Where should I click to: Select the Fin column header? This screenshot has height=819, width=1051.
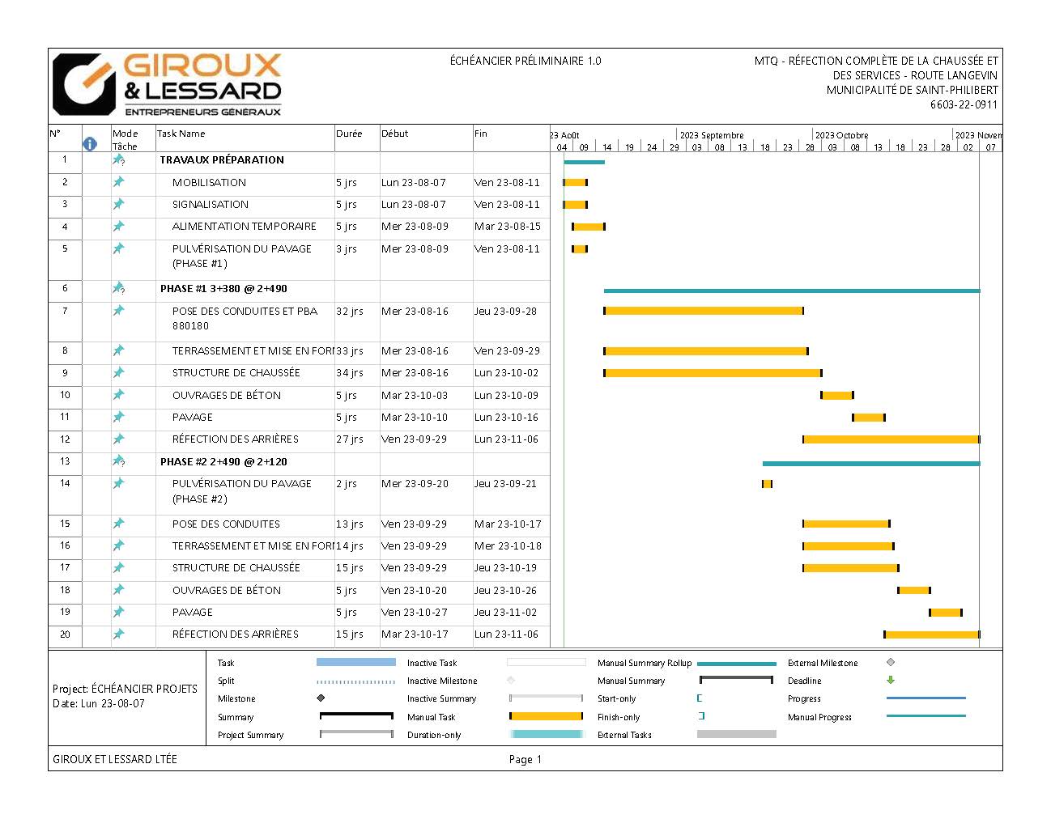point(511,139)
